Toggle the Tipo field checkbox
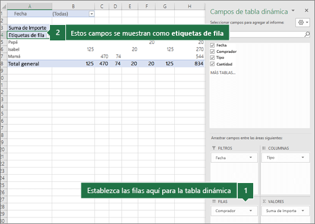Screen dimensions: 315x224 [x=212, y=58]
